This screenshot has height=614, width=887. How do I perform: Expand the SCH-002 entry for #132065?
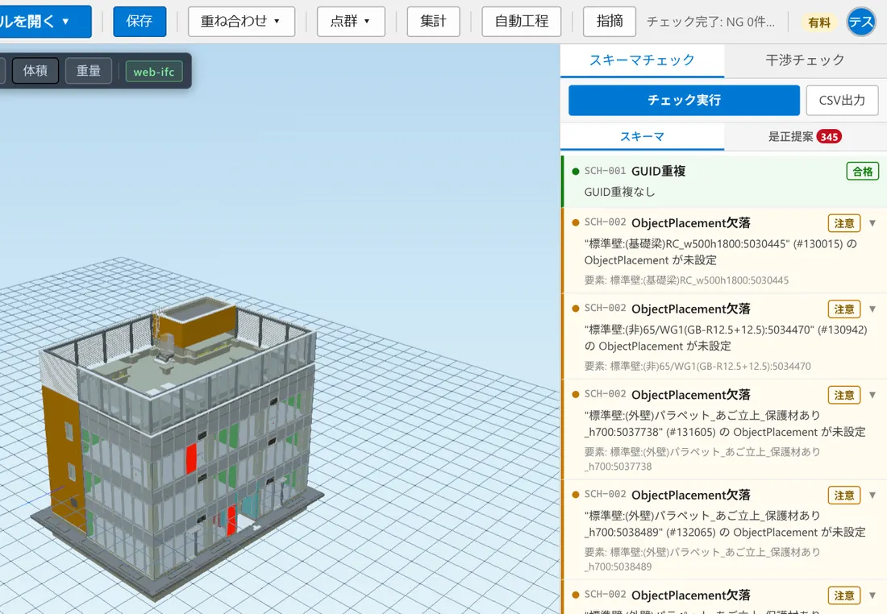(872, 496)
